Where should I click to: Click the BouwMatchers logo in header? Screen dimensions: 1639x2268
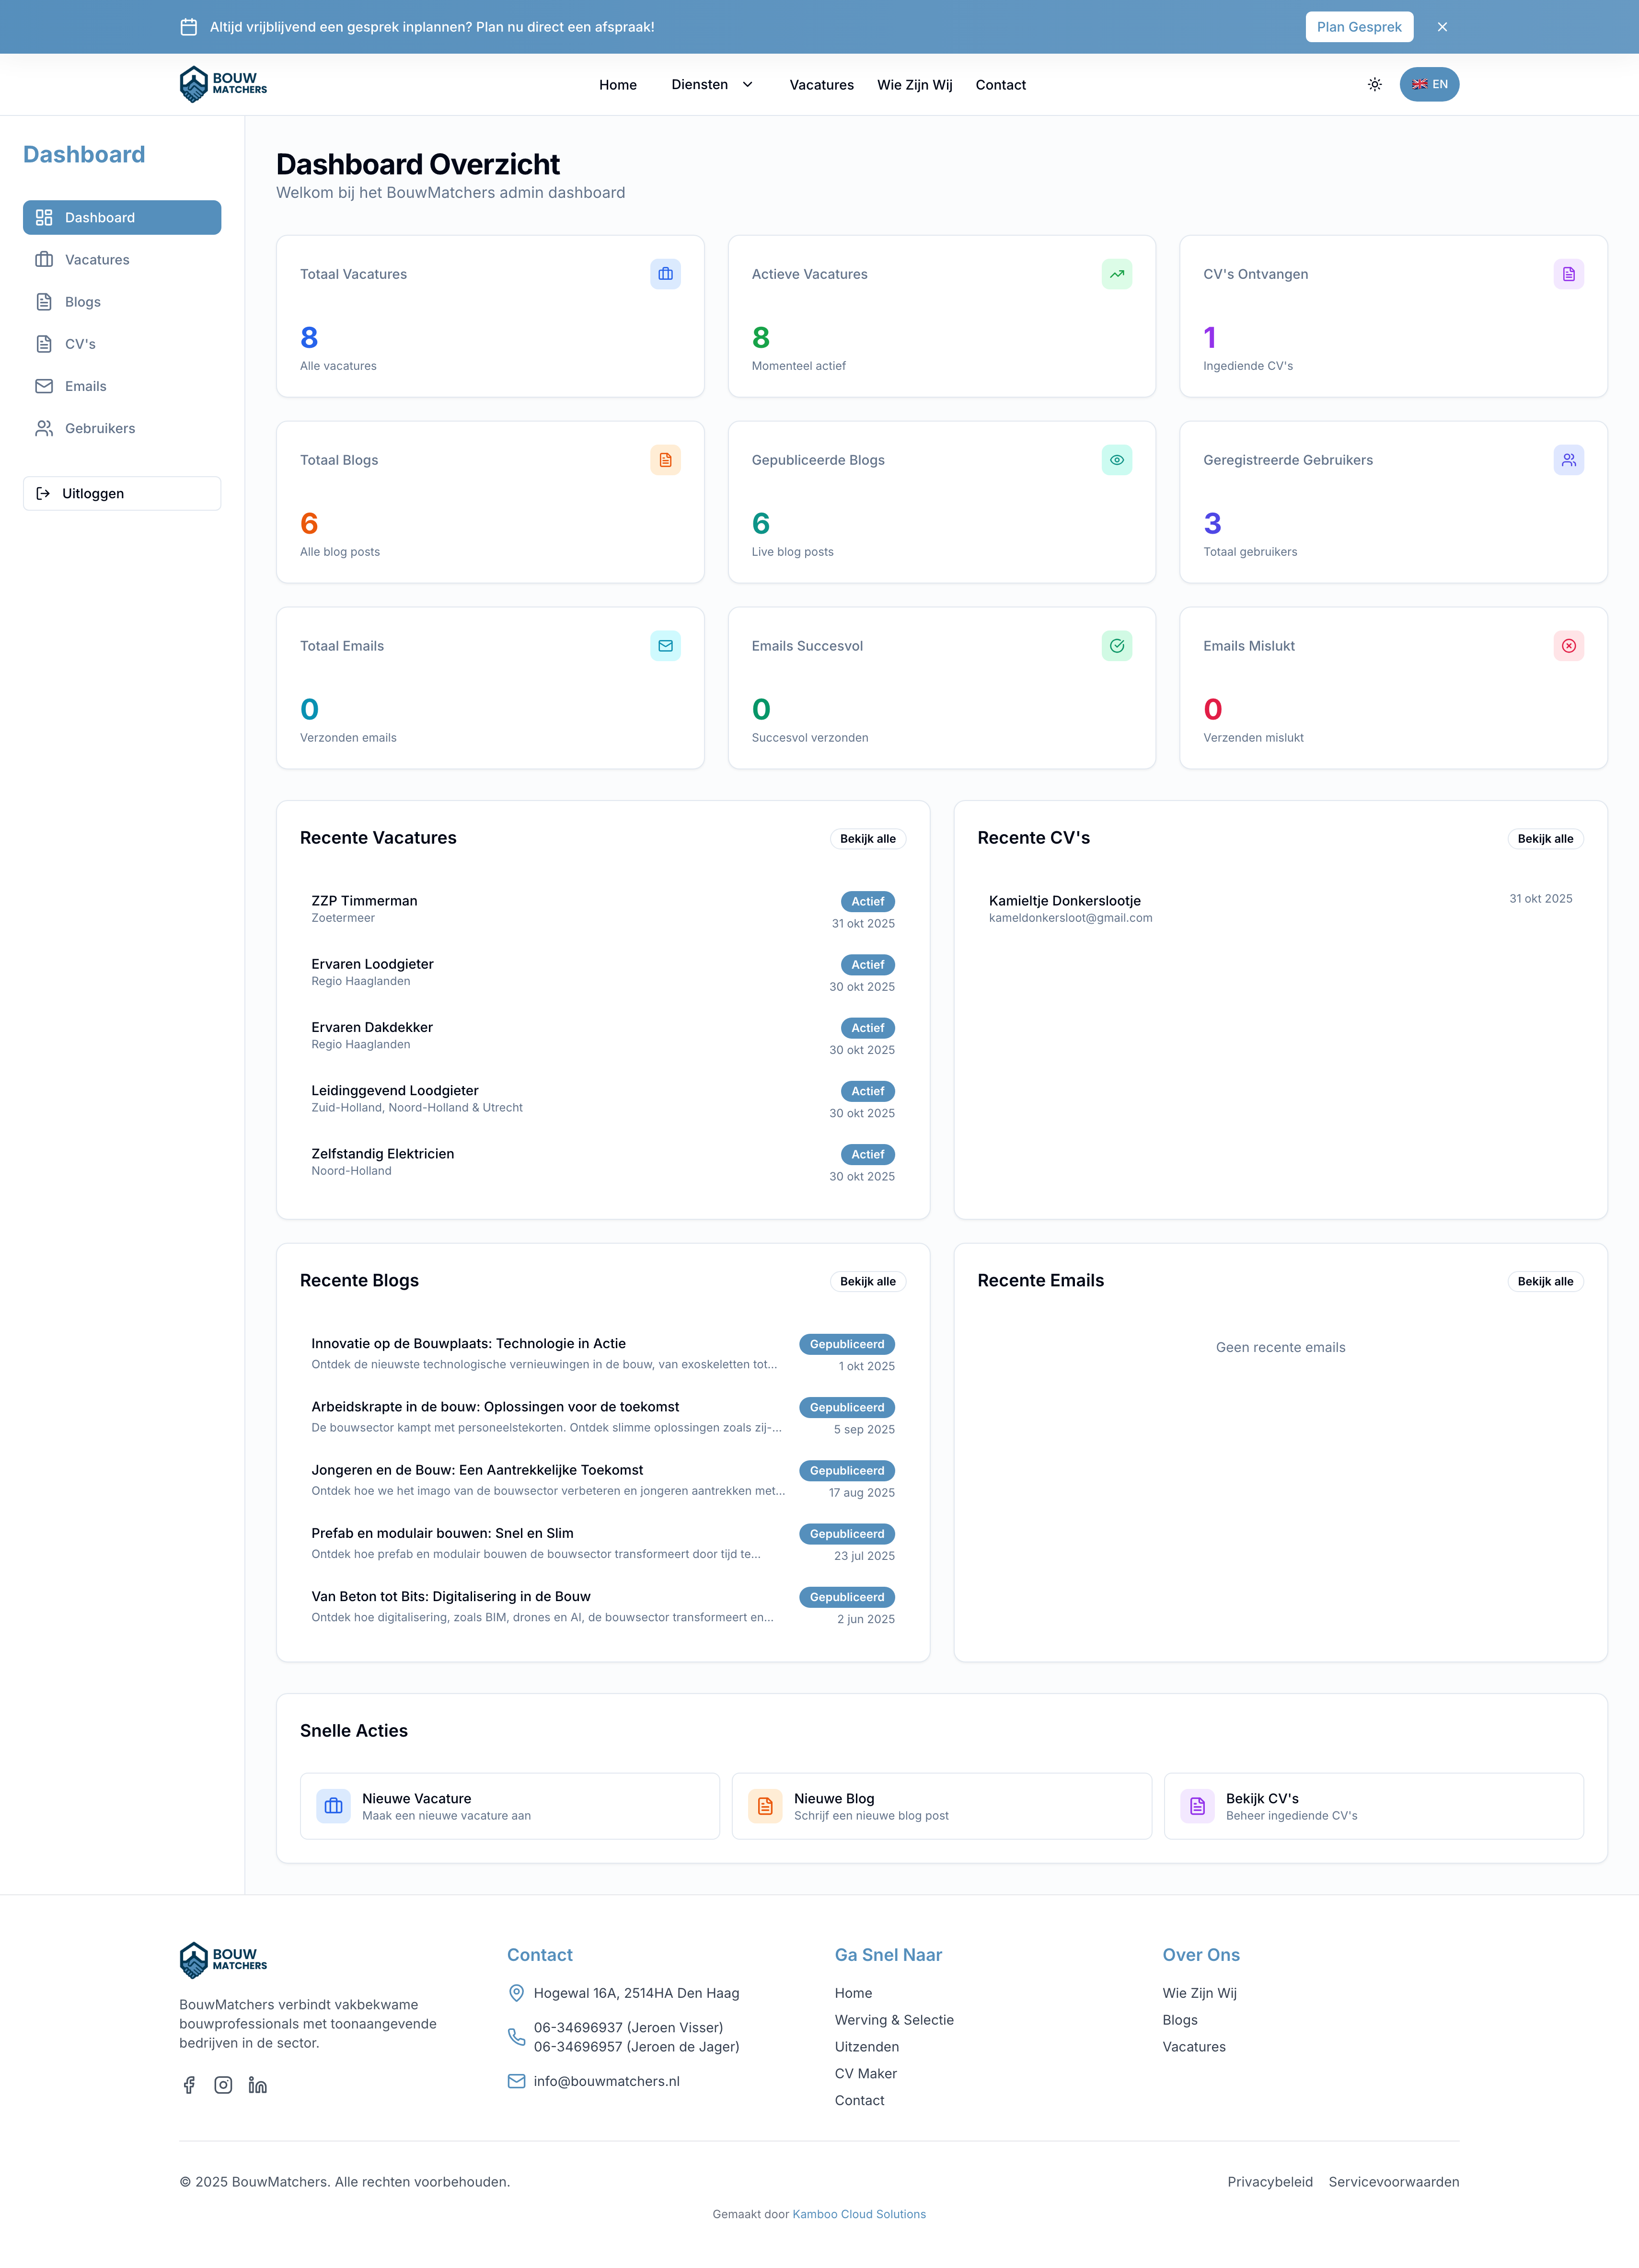(223, 85)
